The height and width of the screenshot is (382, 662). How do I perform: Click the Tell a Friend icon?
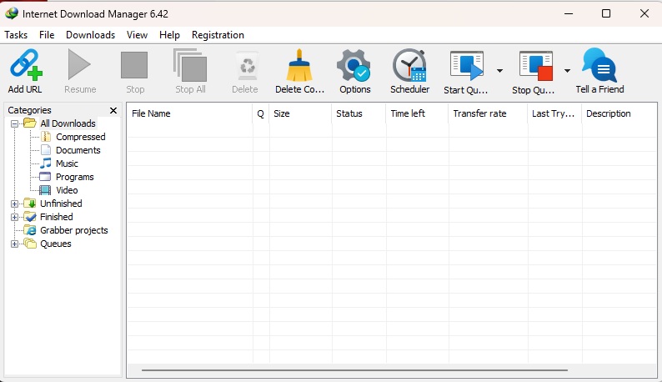click(599, 65)
